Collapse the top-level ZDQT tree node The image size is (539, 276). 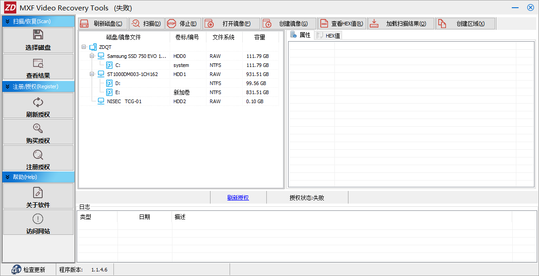click(84, 47)
